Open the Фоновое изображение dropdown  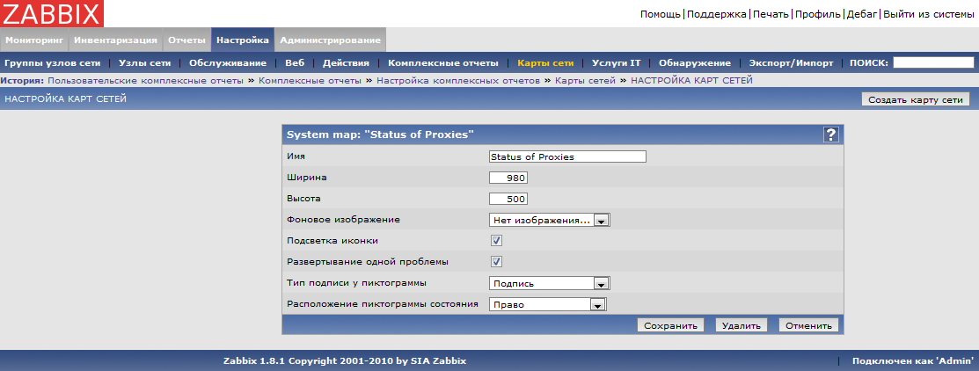(550, 220)
